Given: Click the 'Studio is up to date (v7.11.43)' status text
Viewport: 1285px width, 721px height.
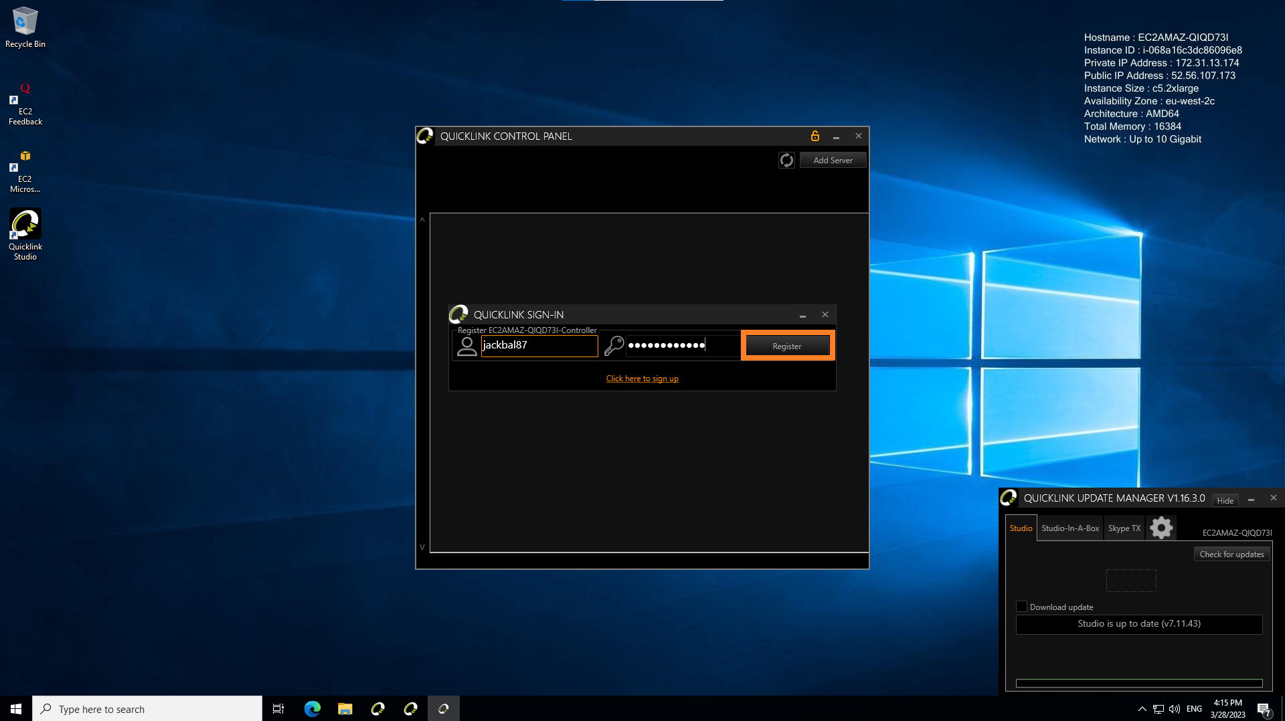Looking at the screenshot, I should pos(1139,623).
